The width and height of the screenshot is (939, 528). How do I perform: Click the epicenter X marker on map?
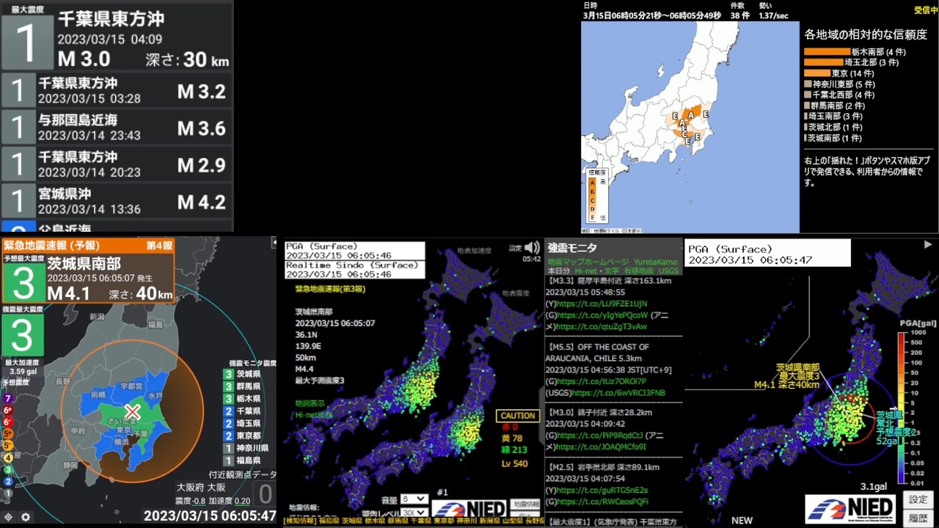[x=132, y=412]
